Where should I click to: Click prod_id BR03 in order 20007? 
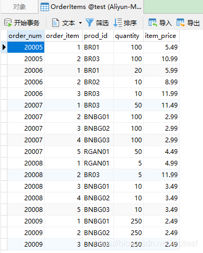tap(98, 105)
